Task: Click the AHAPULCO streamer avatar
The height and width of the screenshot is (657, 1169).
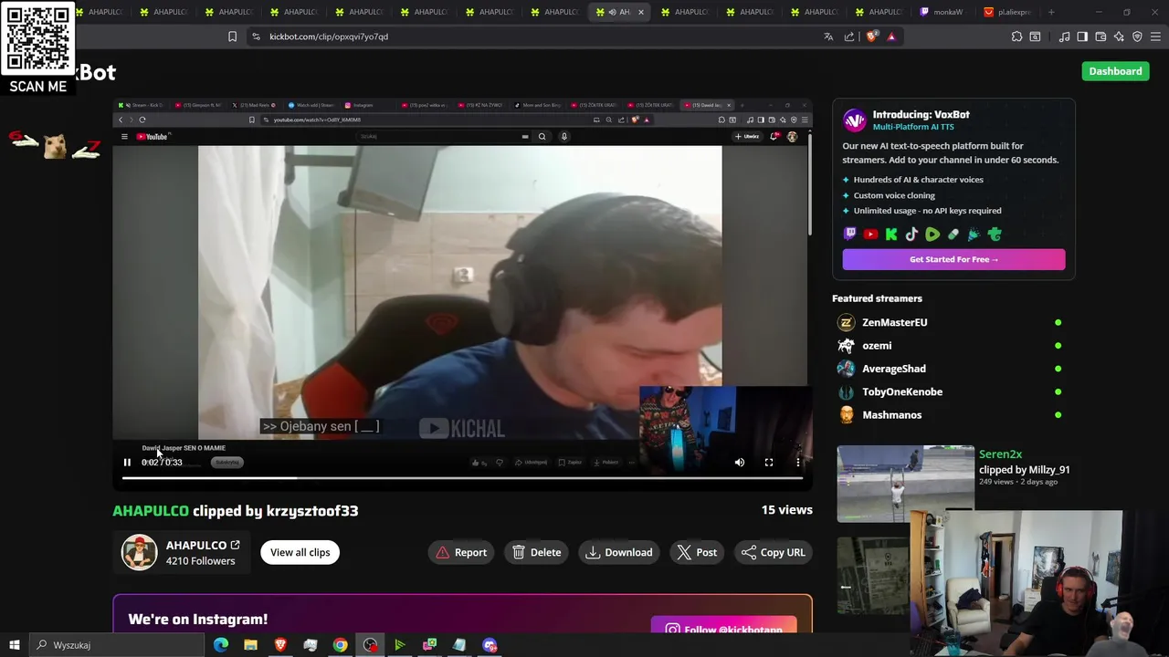Action: point(140,552)
